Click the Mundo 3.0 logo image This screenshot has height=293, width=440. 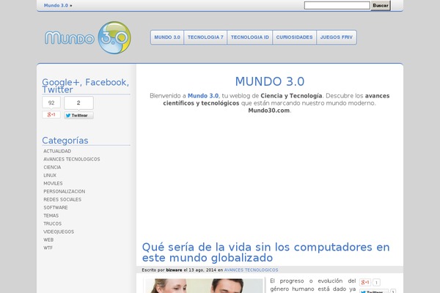(x=87, y=37)
